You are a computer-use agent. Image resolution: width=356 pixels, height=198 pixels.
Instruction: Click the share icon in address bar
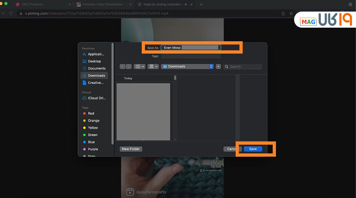coord(283,13)
